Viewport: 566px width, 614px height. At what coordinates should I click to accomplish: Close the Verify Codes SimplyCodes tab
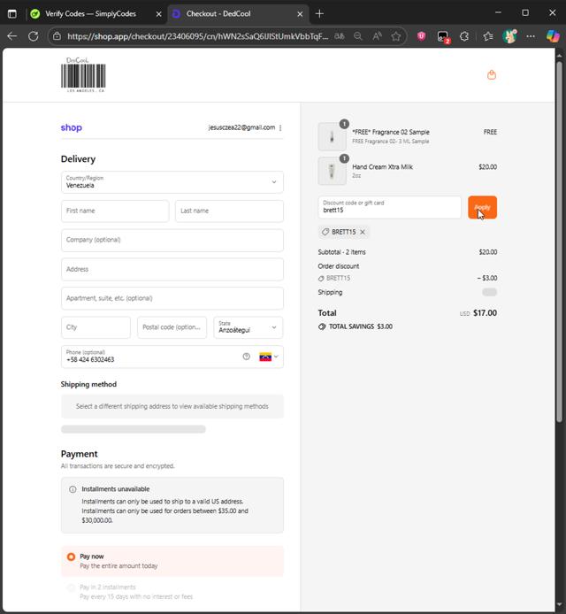158,14
